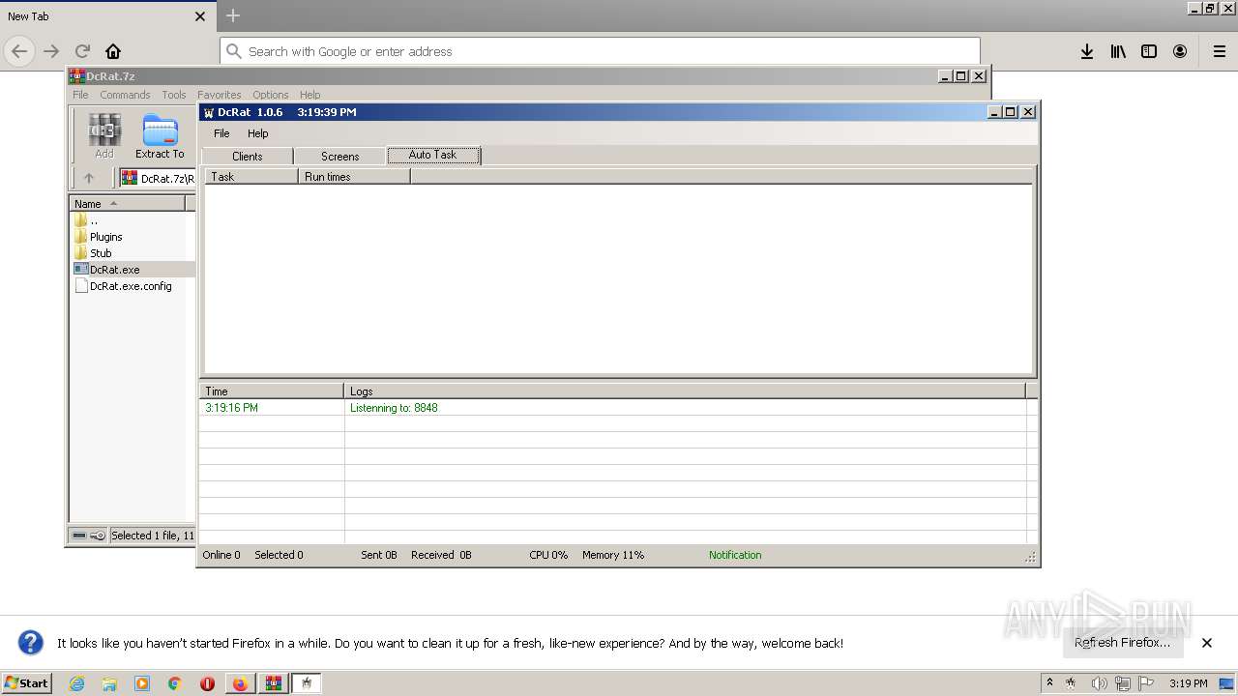The height and width of the screenshot is (696, 1238).
Task: Open the Windows Start menu
Action: [x=27, y=682]
